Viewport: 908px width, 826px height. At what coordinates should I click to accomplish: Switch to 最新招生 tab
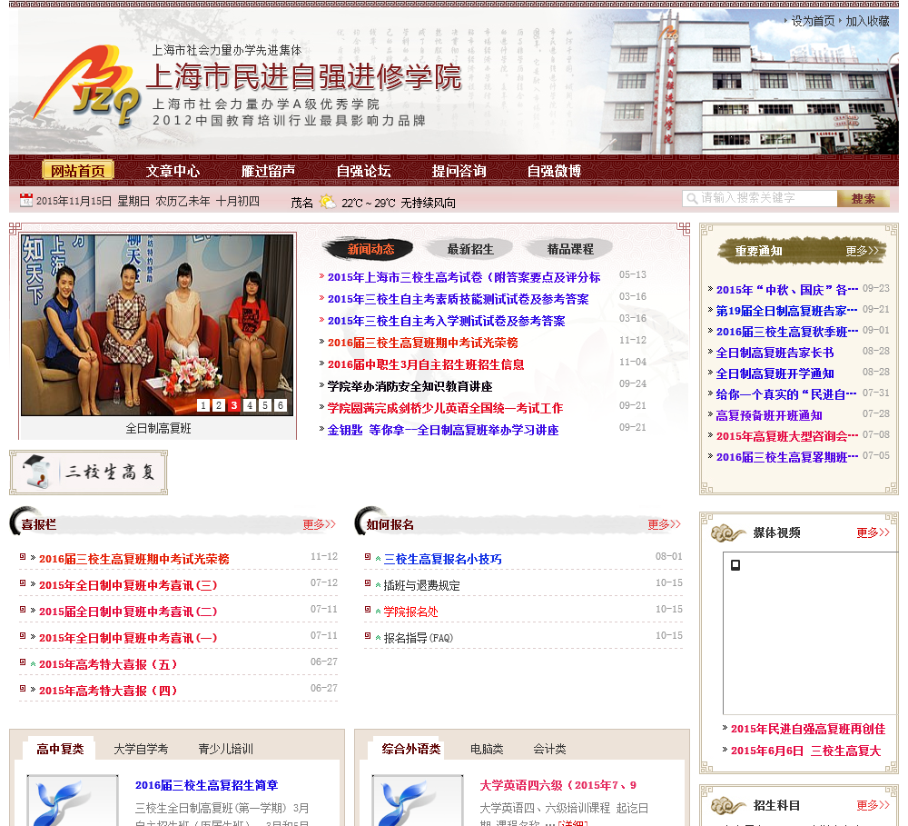tap(470, 249)
